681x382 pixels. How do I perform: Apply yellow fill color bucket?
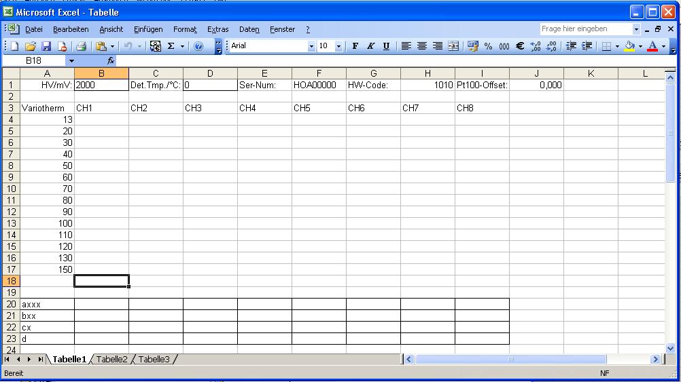(629, 46)
